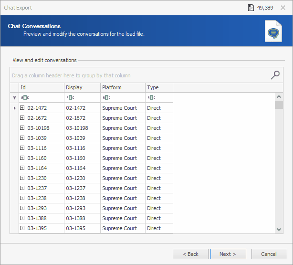Viewport: 293px width, 265px height.
Task: Expand conversation 03-1116
Action: coord(22,148)
